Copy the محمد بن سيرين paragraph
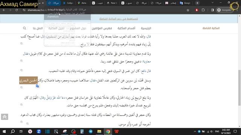Image resolution: width=241 pixels, height=135 pixels. coord(21,87)
